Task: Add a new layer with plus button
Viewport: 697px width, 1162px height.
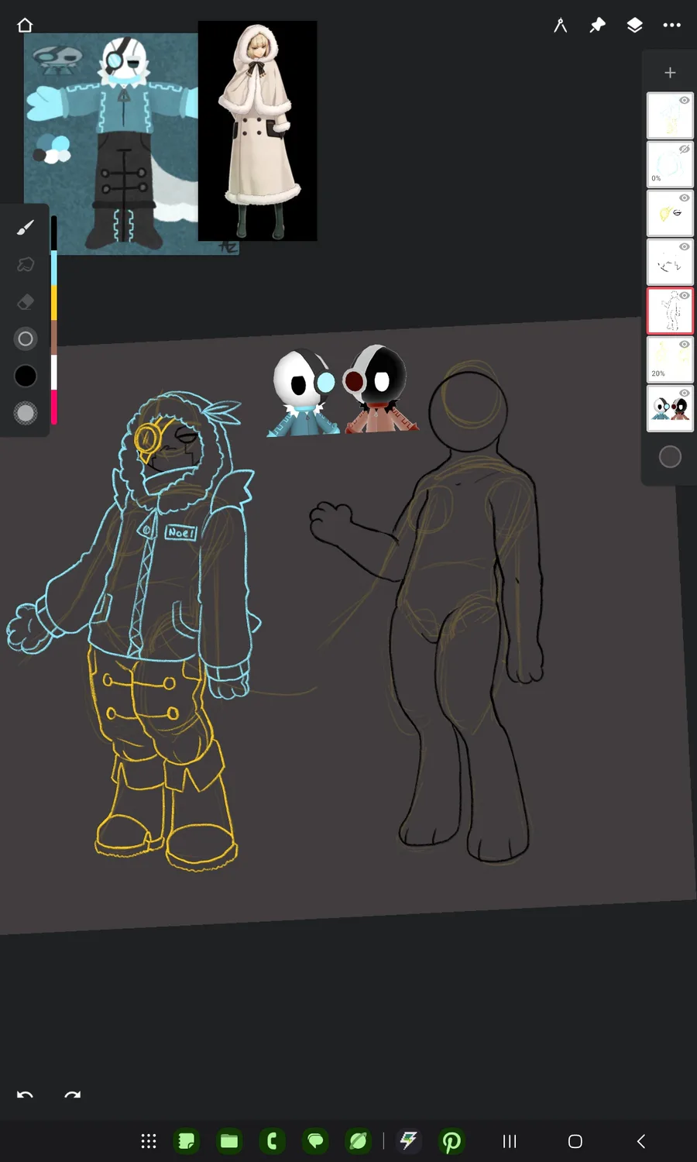Action: tap(670, 73)
